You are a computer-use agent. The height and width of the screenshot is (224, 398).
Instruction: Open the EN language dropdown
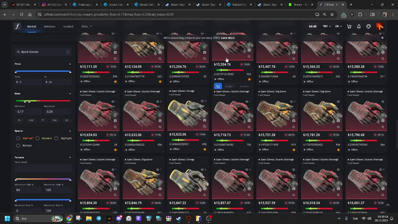[x=338, y=26]
